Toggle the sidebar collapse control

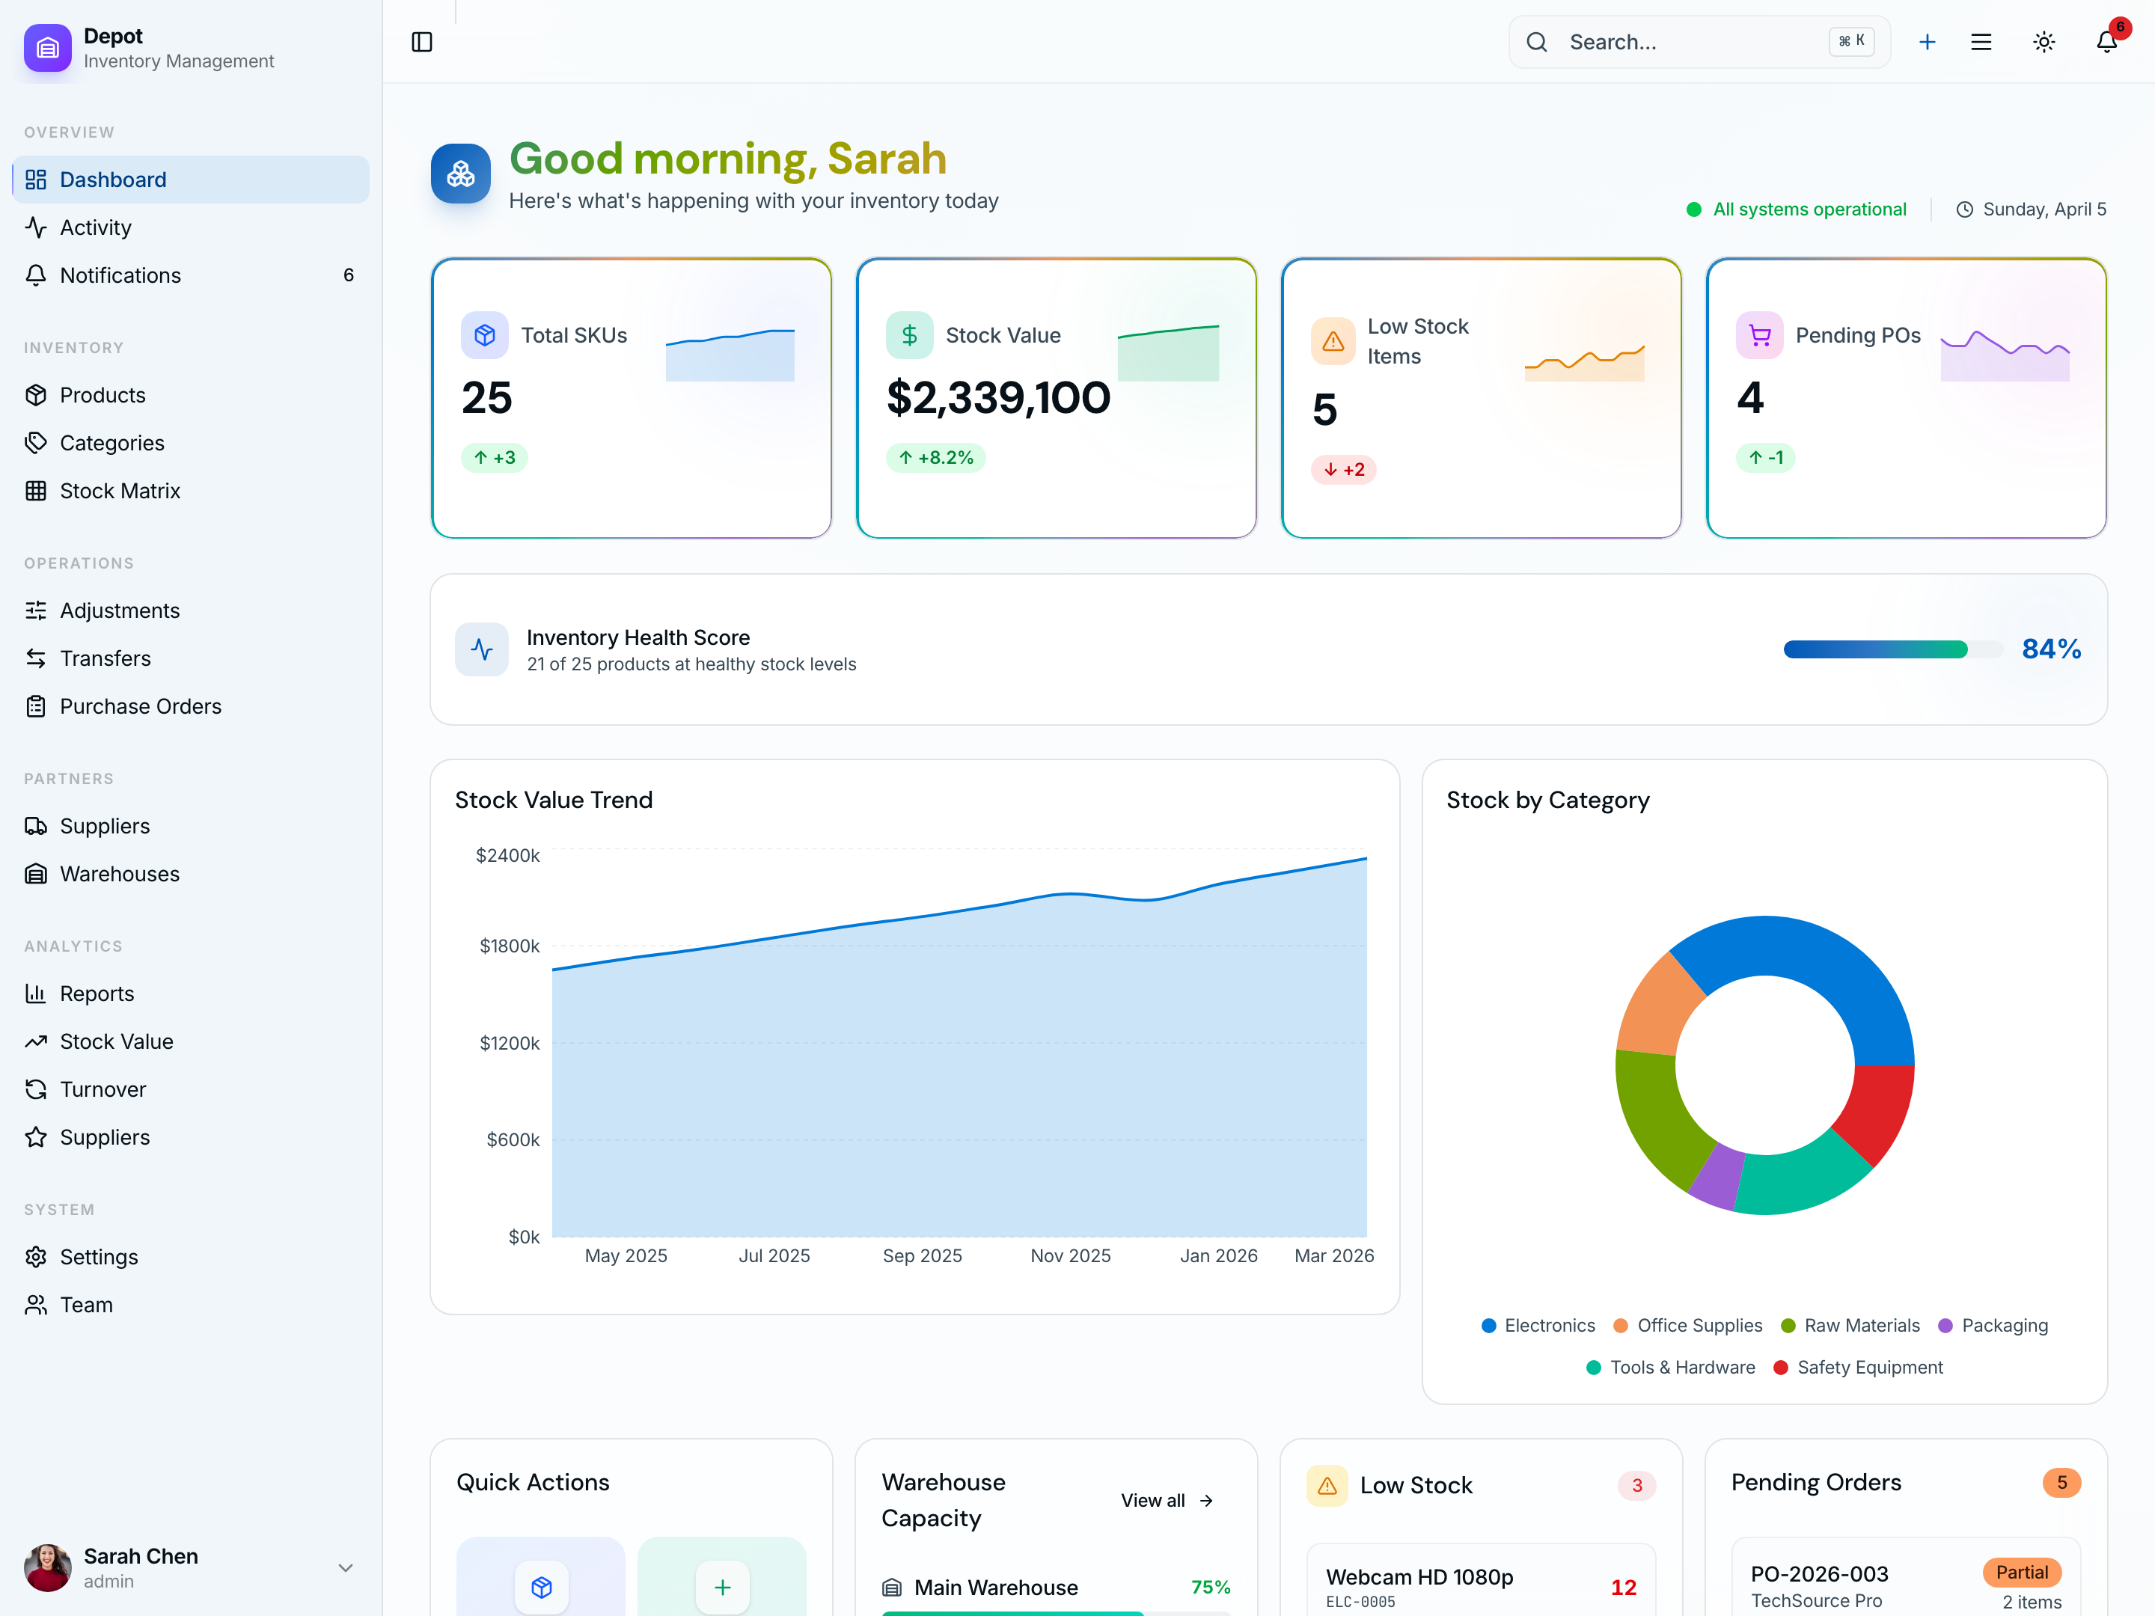422,42
